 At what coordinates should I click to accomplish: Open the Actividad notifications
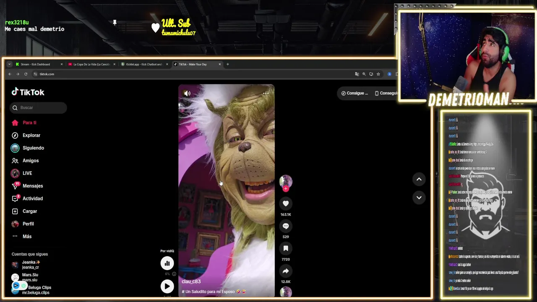[x=27, y=198]
